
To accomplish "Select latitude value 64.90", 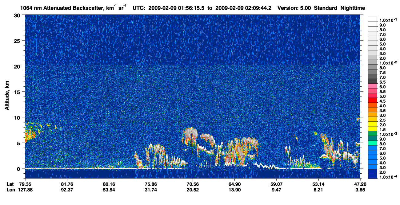I will point(234,184).
